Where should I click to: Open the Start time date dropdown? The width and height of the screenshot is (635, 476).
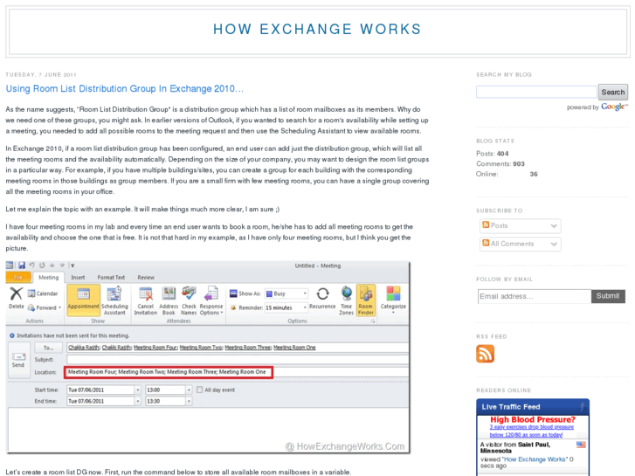(138, 390)
